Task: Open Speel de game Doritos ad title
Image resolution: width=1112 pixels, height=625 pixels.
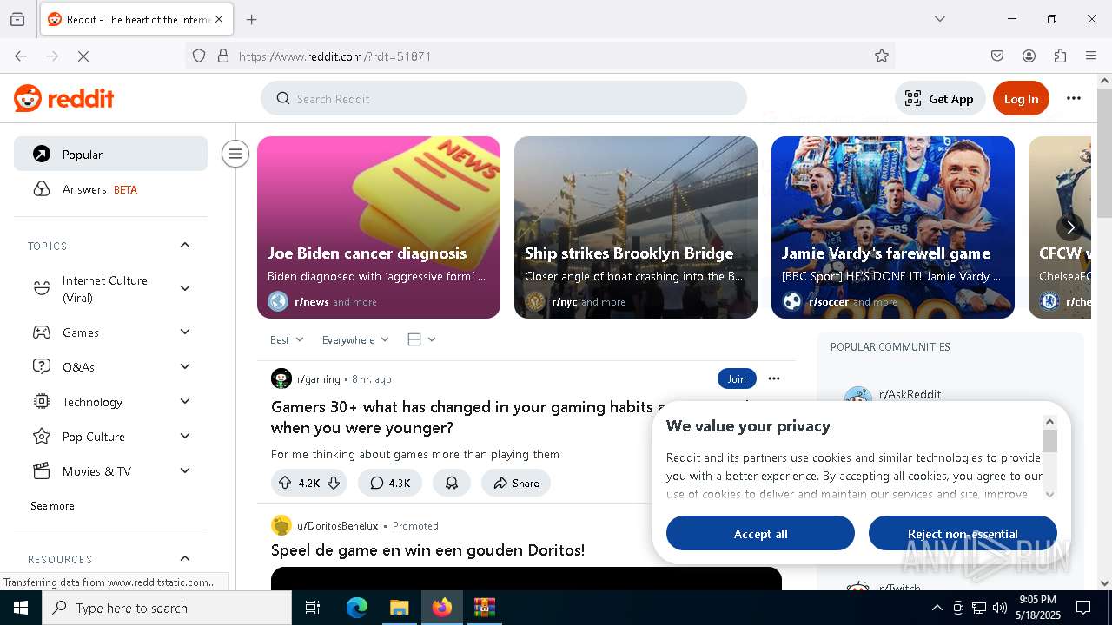Action: [427, 550]
